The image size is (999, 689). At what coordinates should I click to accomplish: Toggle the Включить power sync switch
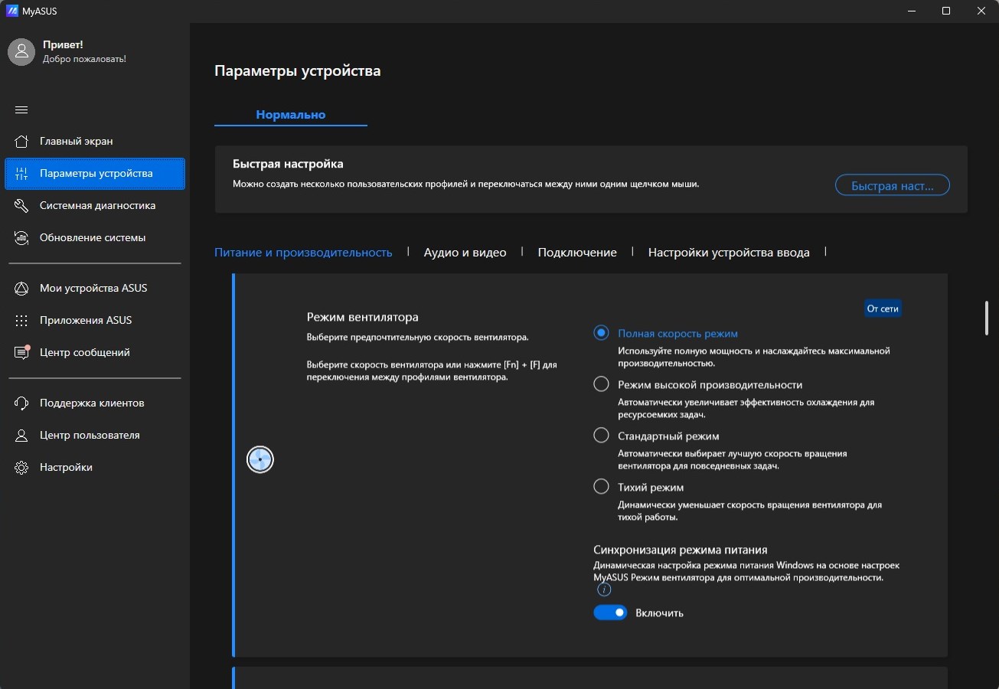click(610, 612)
